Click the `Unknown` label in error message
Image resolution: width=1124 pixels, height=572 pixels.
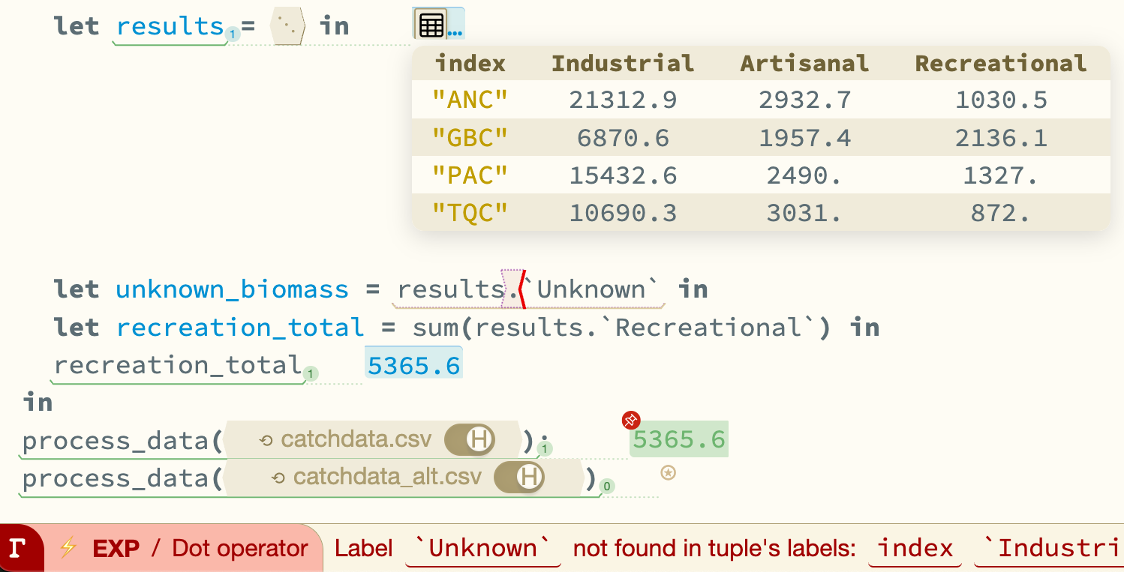[483, 549]
